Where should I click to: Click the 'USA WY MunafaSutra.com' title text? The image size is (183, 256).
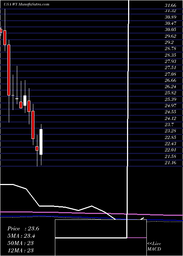27,4
